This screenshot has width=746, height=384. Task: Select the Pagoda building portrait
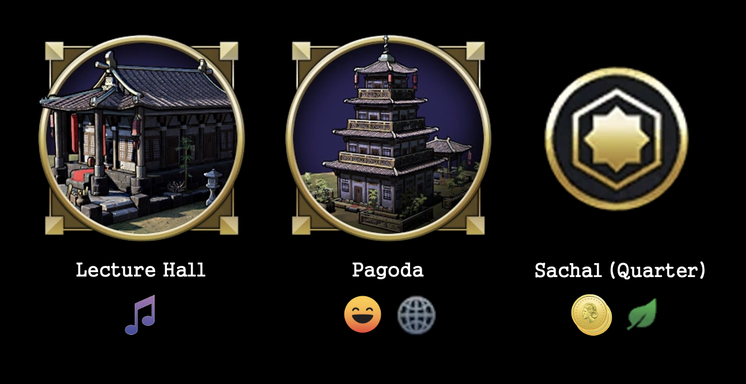(388, 138)
